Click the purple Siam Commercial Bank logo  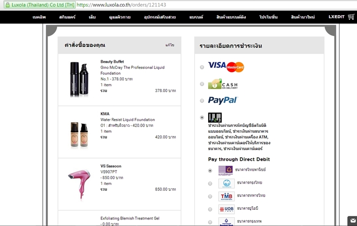pos(225,171)
